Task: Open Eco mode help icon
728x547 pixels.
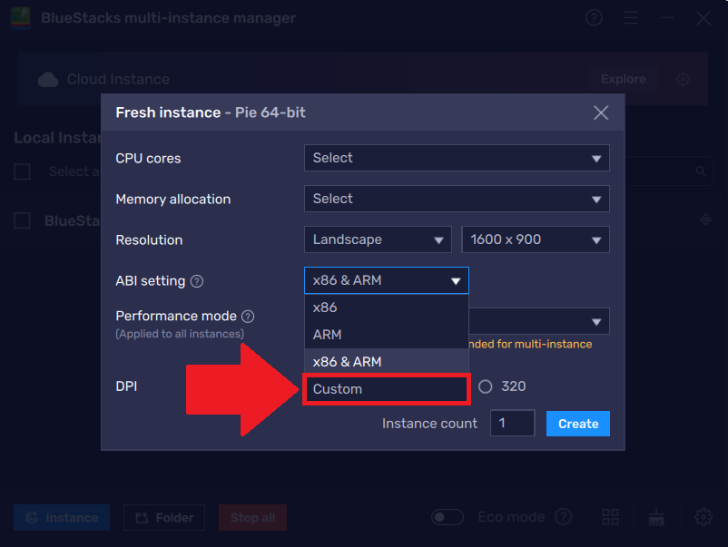Action: [563, 516]
